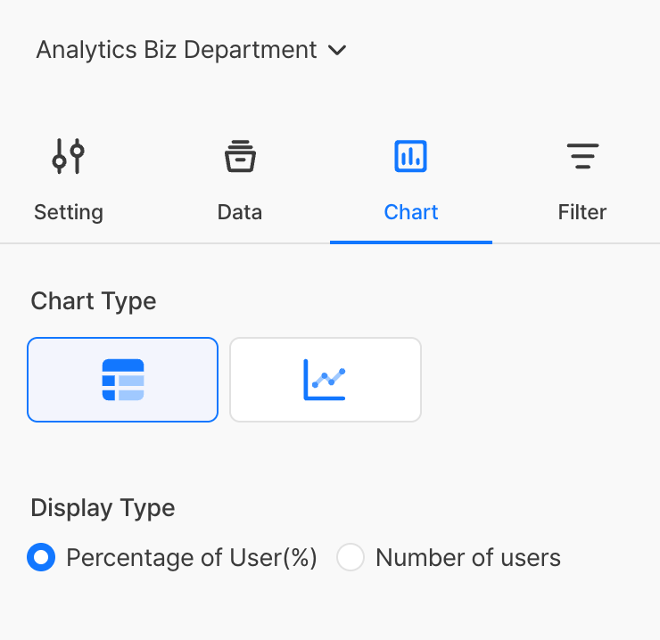Select the table chart type icon
The image size is (660, 640).
point(123,380)
